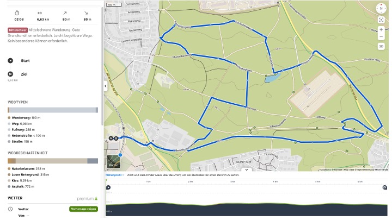
Task: Click the duration clock icon
Action: click(x=17, y=12)
